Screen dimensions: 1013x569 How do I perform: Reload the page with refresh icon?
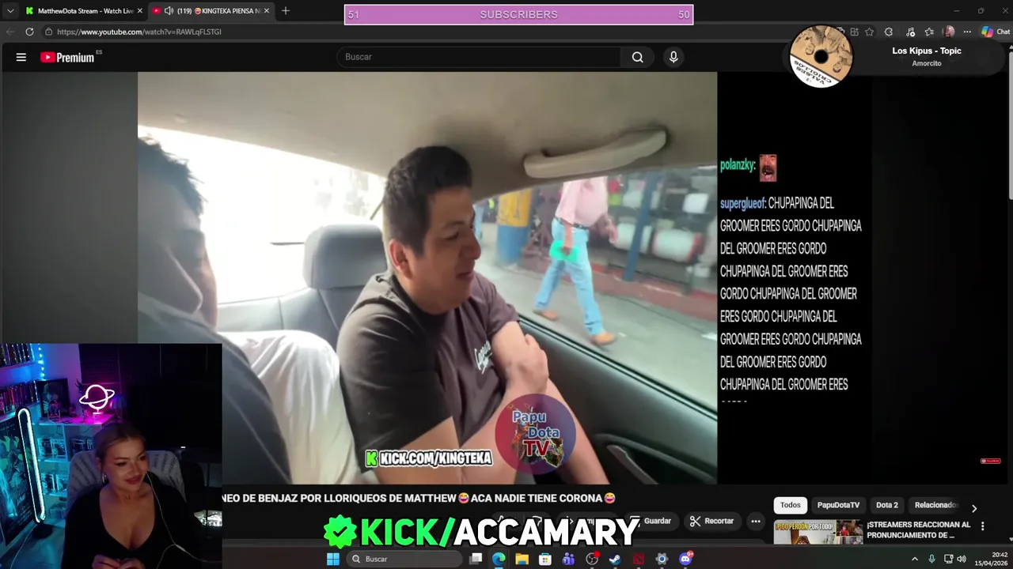click(x=29, y=32)
